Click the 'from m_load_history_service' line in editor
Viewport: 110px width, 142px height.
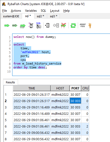click(37, 64)
